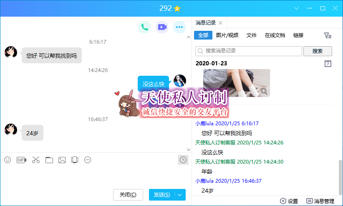Click the 搜索 button
The width and height of the screenshot is (343, 206).
[318, 51]
